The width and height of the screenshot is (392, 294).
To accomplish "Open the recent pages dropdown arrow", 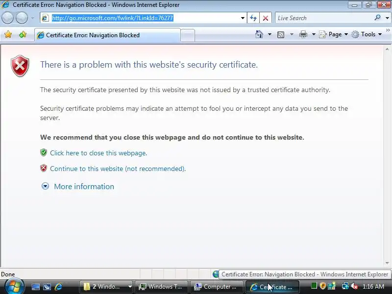I will tap(32, 18).
